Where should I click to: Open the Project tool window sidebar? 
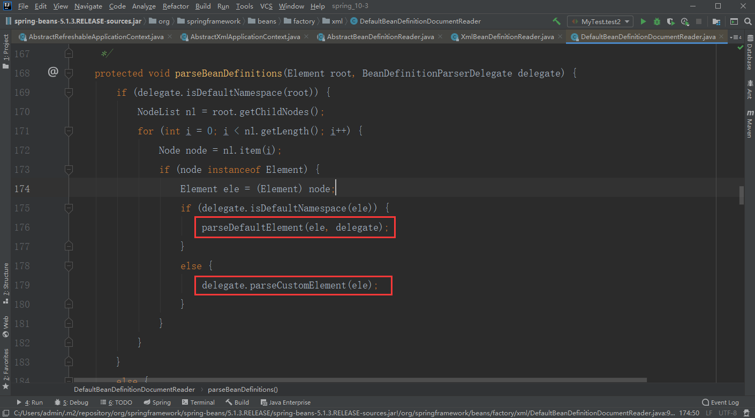pos(5,52)
